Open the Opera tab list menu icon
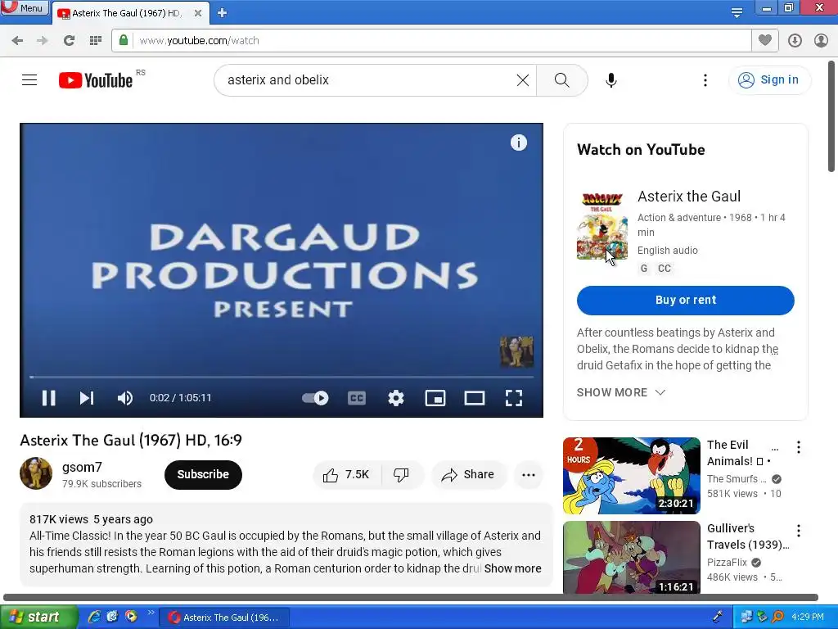This screenshot has height=629, width=838. coord(737,13)
